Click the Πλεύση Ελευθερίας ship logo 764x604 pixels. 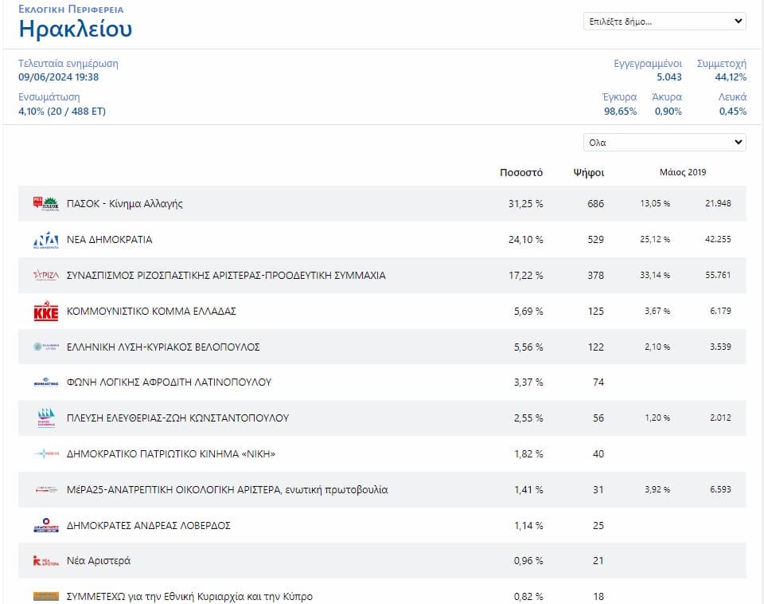(x=46, y=418)
